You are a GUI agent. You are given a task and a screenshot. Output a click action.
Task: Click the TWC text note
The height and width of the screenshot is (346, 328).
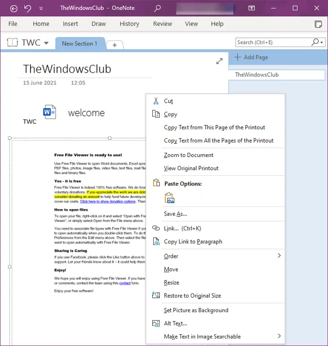coord(30,121)
